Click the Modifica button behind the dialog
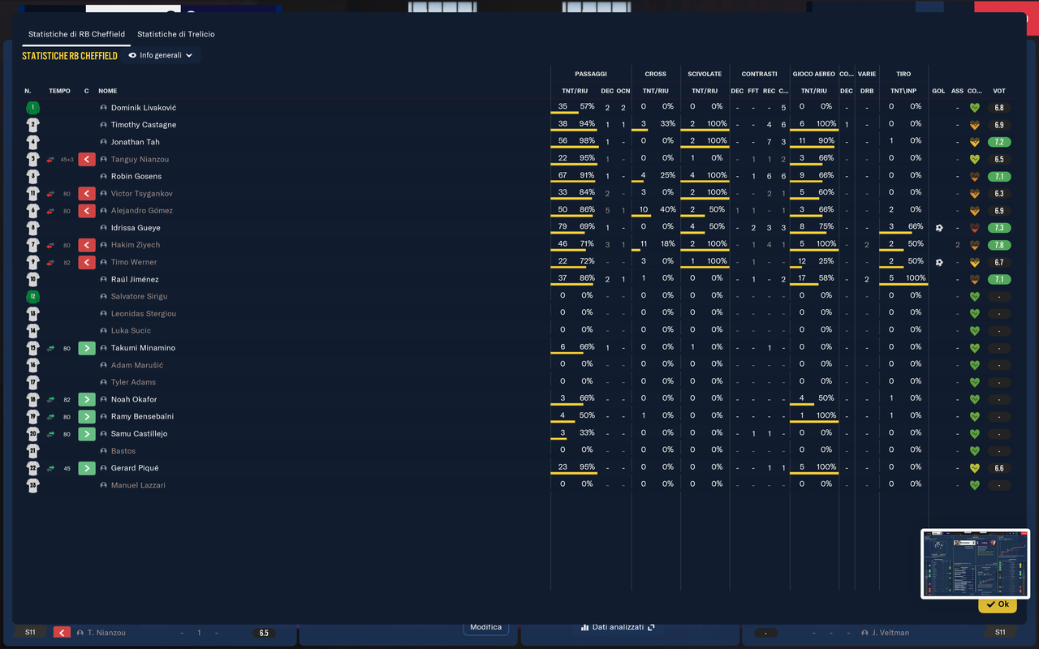Image resolution: width=1039 pixels, height=649 pixels. tap(485, 627)
